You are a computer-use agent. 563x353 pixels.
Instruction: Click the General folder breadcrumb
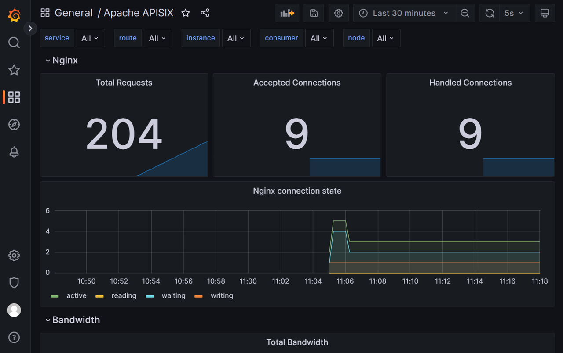73,13
